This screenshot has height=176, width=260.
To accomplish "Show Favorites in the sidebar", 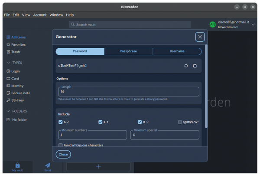I will [x=18, y=44].
